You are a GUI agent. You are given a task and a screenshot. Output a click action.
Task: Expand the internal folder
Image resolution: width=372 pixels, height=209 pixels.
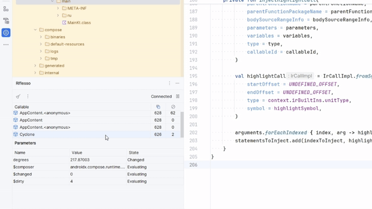coord(35,73)
